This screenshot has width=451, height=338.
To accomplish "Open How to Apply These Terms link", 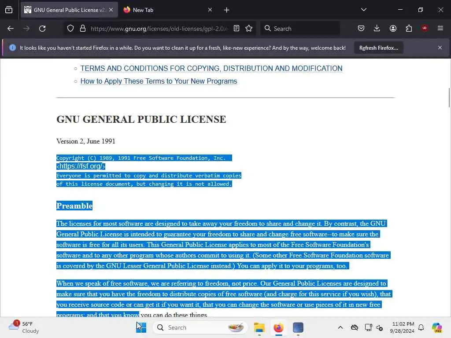I will tap(159, 81).
